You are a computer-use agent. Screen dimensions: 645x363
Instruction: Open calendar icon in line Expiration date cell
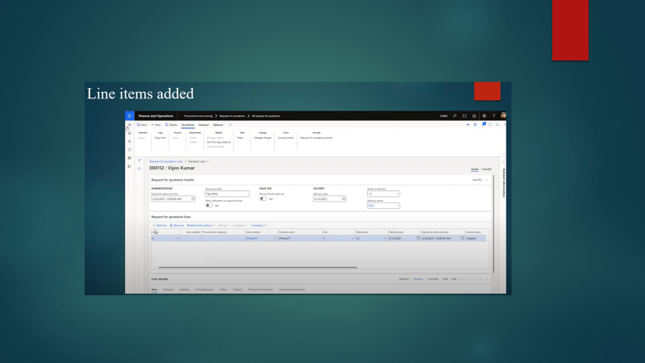462,238
